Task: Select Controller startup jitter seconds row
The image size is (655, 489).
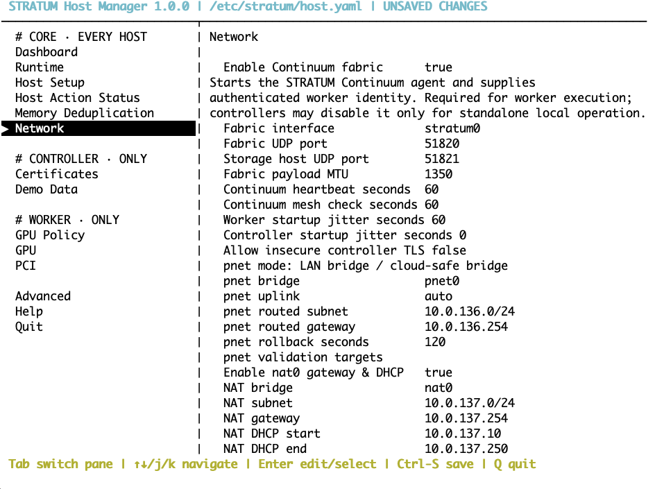Action: pyautogui.click(x=345, y=235)
